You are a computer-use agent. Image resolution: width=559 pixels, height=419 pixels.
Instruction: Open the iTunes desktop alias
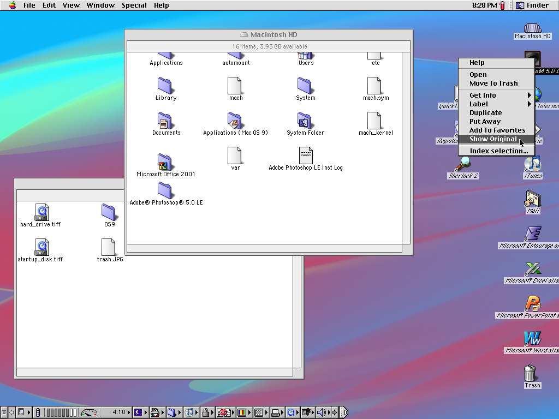point(532,164)
